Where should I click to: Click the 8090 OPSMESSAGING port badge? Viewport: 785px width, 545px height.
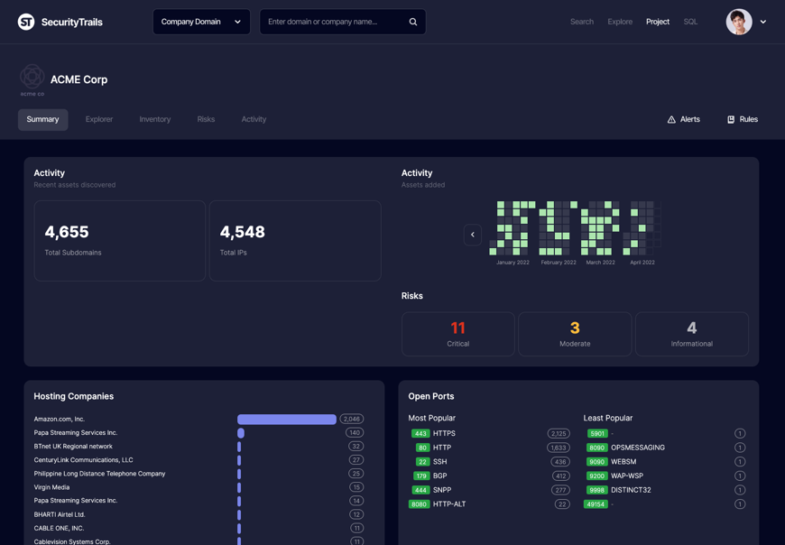pos(596,448)
